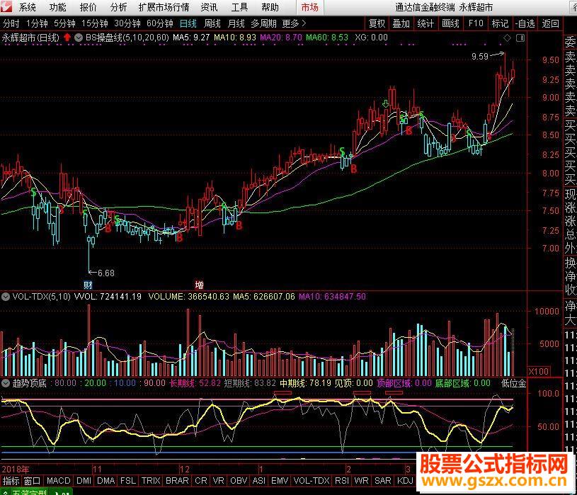This screenshot has width=577, height=495.
Task: Open the 系统 menu
Action: [x=27, y=7]
